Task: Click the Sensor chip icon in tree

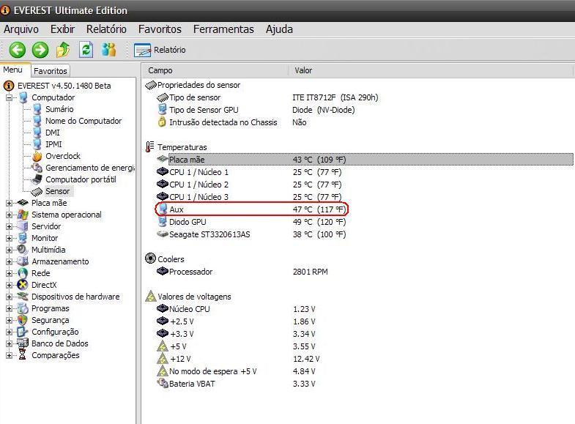Action: pos(37,191)
